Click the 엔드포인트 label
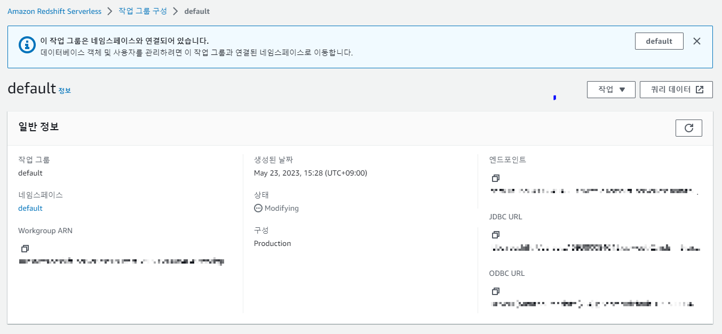This screenshot has height=334, width=722. pos(507,160)
